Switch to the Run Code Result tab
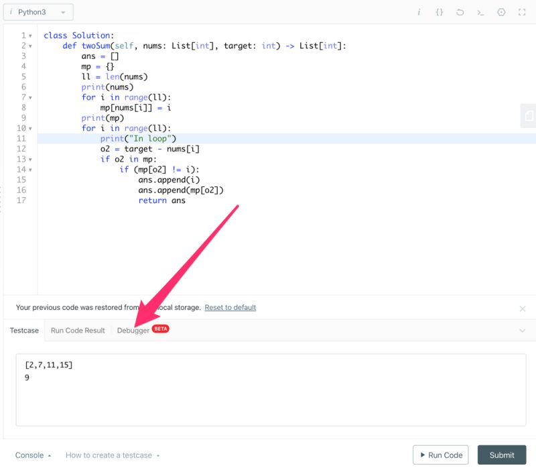536x470 pixels. 78,331
